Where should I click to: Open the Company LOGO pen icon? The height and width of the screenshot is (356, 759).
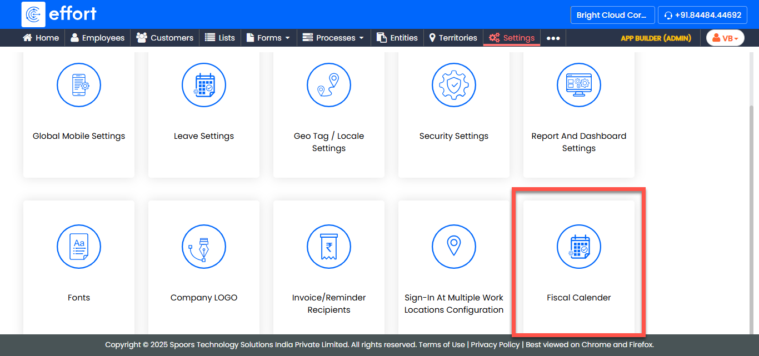204,247
